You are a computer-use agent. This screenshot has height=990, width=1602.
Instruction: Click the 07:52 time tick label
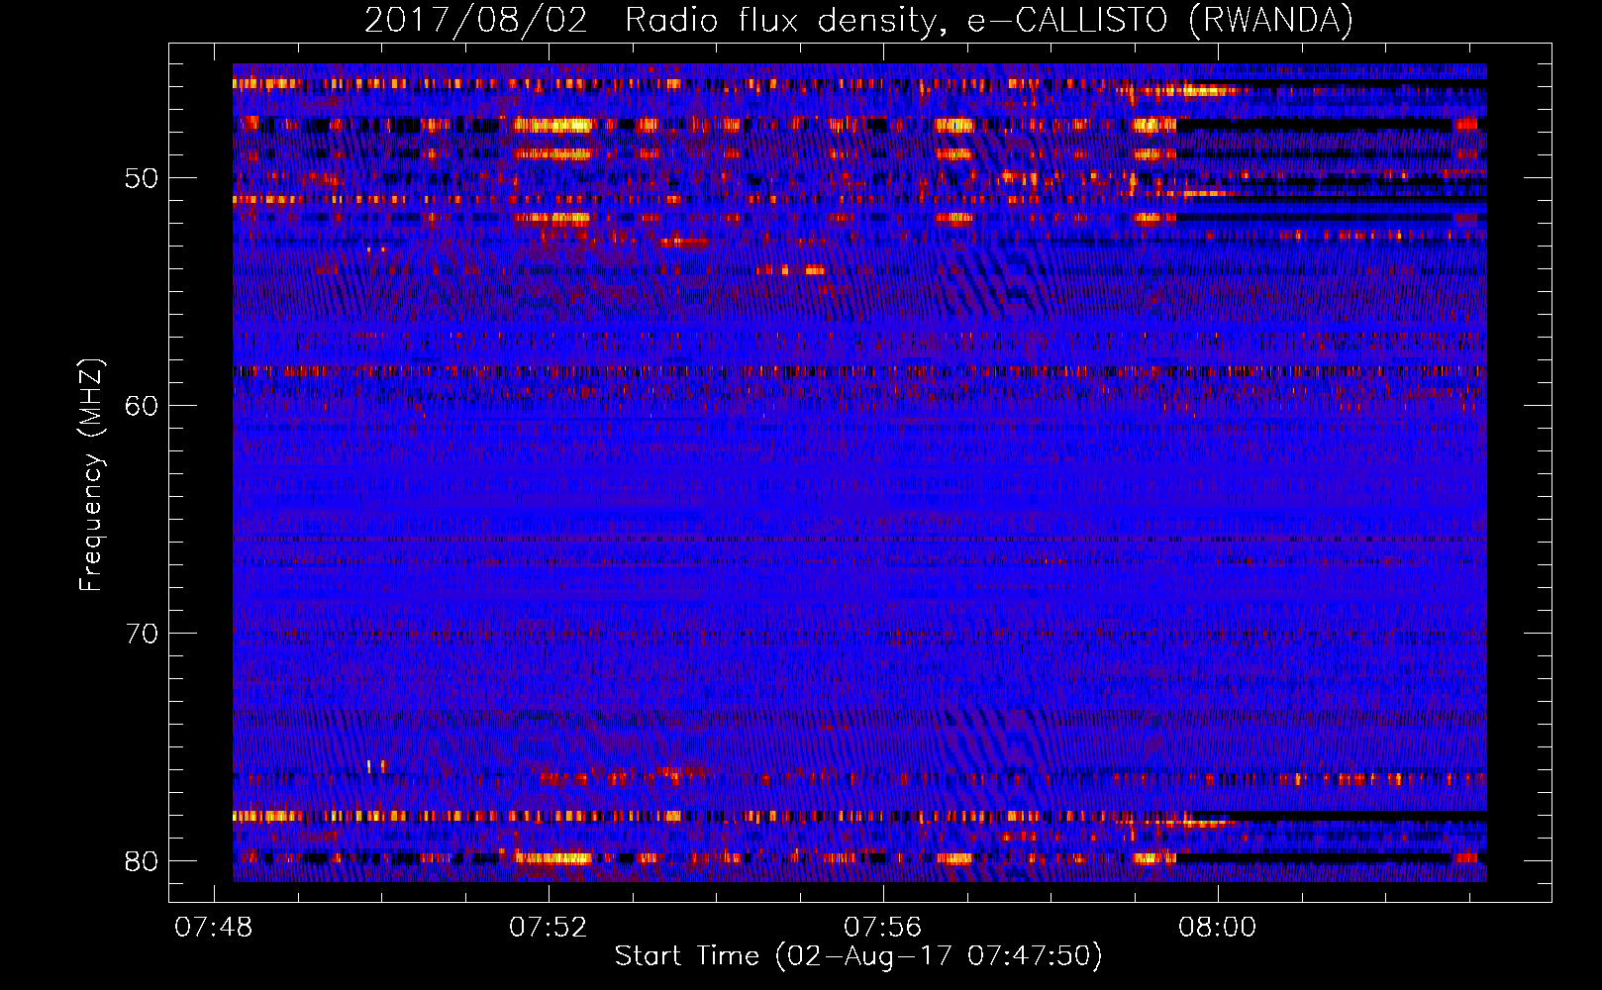tap(549, 928)
